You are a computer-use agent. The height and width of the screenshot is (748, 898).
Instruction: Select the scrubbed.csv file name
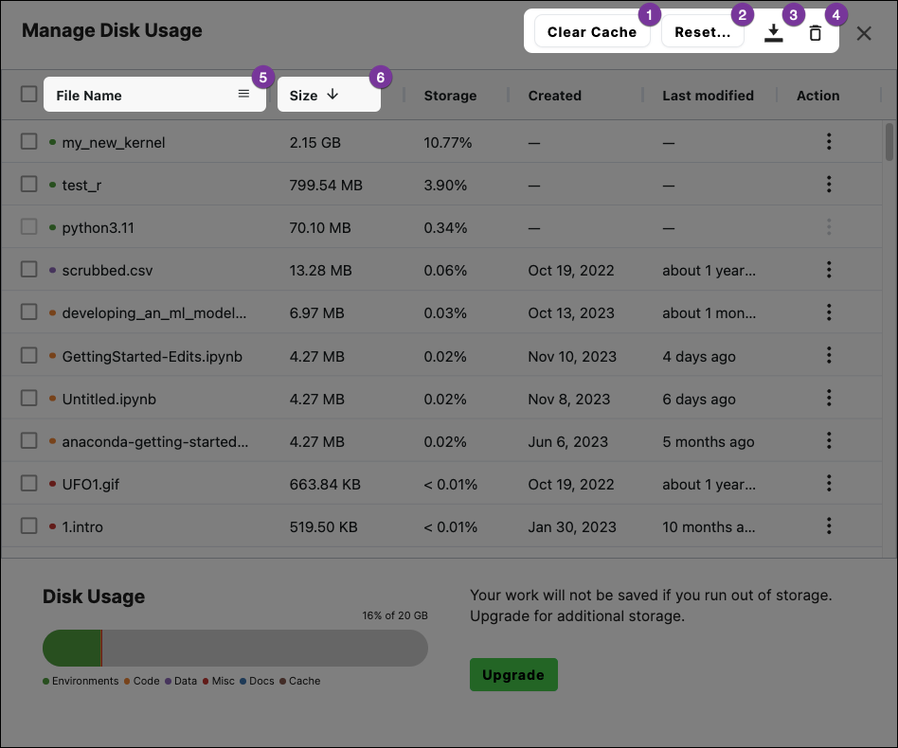pos(107,270)
